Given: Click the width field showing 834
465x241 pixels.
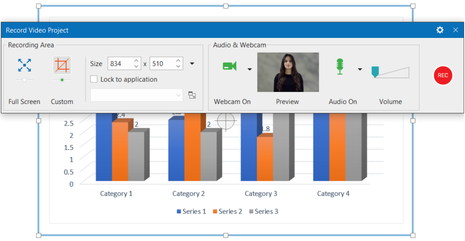Looking at the screenshot, I should pos(120,64).
